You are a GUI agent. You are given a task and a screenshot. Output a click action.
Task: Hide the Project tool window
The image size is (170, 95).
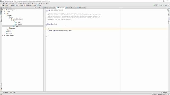click(x=42, y=8)
